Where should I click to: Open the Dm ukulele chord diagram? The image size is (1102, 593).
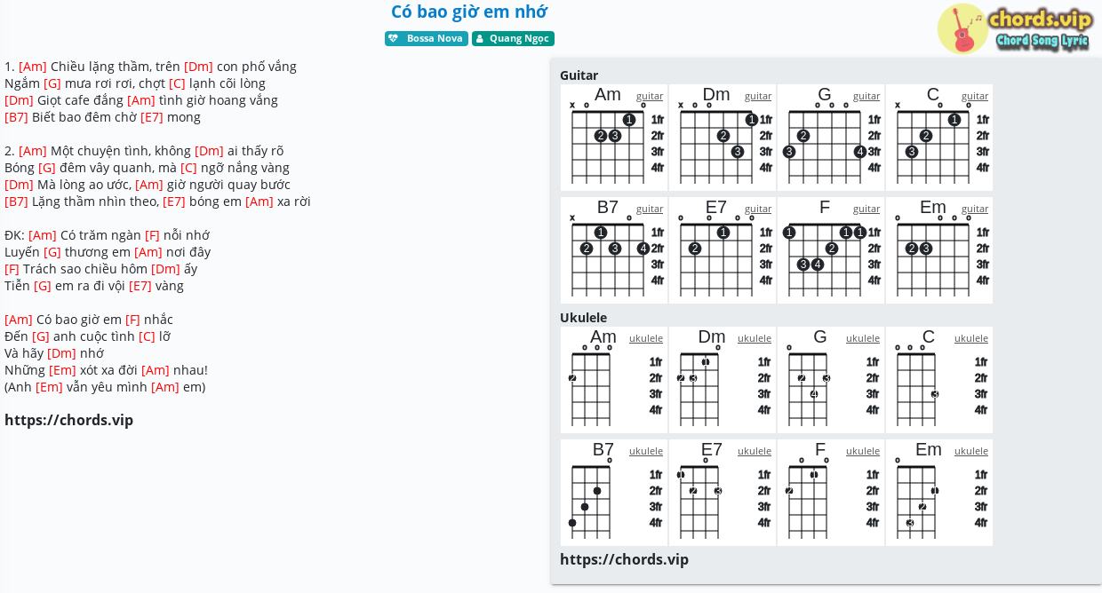[x=723, y=380]
